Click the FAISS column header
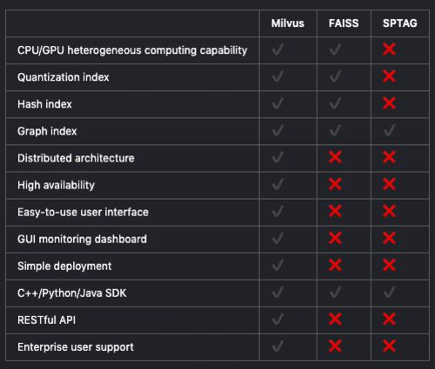Image resolution: width=435 pixels, height=369 pixels. 344,23
